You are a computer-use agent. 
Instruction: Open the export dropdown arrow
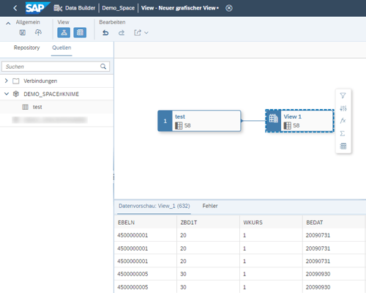pos(146,33)
